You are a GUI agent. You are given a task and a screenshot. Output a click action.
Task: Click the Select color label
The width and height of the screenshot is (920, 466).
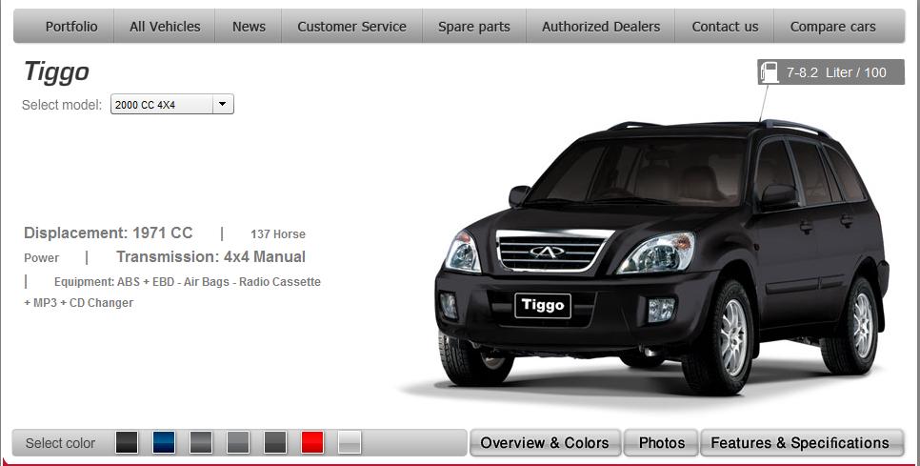60,443
